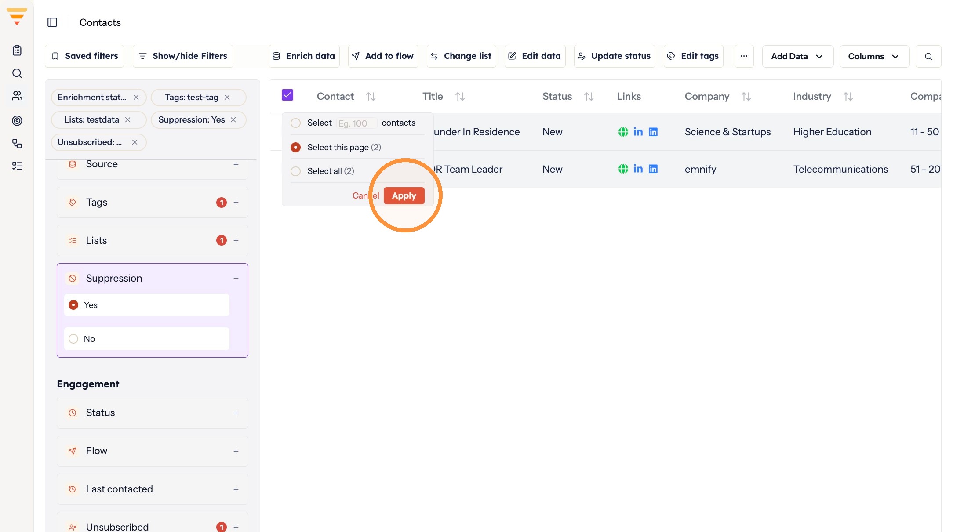The image size is (953, 532).
Task: Uncheck the select-all contacts checkbox
Action: pyautogui.click(x=287, y=95)
